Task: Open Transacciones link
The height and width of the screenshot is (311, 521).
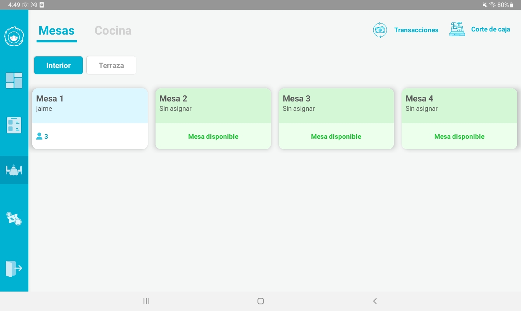Action: coord(416,30)
